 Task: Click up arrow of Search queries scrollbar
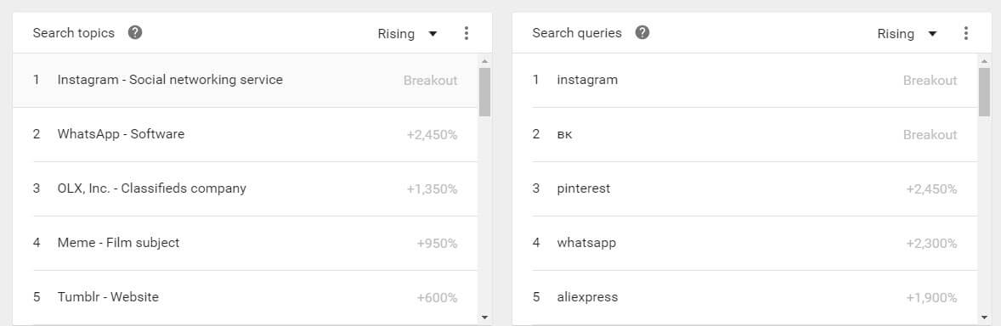pos(984,61)
